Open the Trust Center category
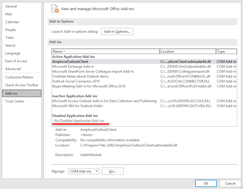 (15, 101)
